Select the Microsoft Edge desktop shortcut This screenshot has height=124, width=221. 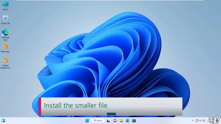coord(6,35)
